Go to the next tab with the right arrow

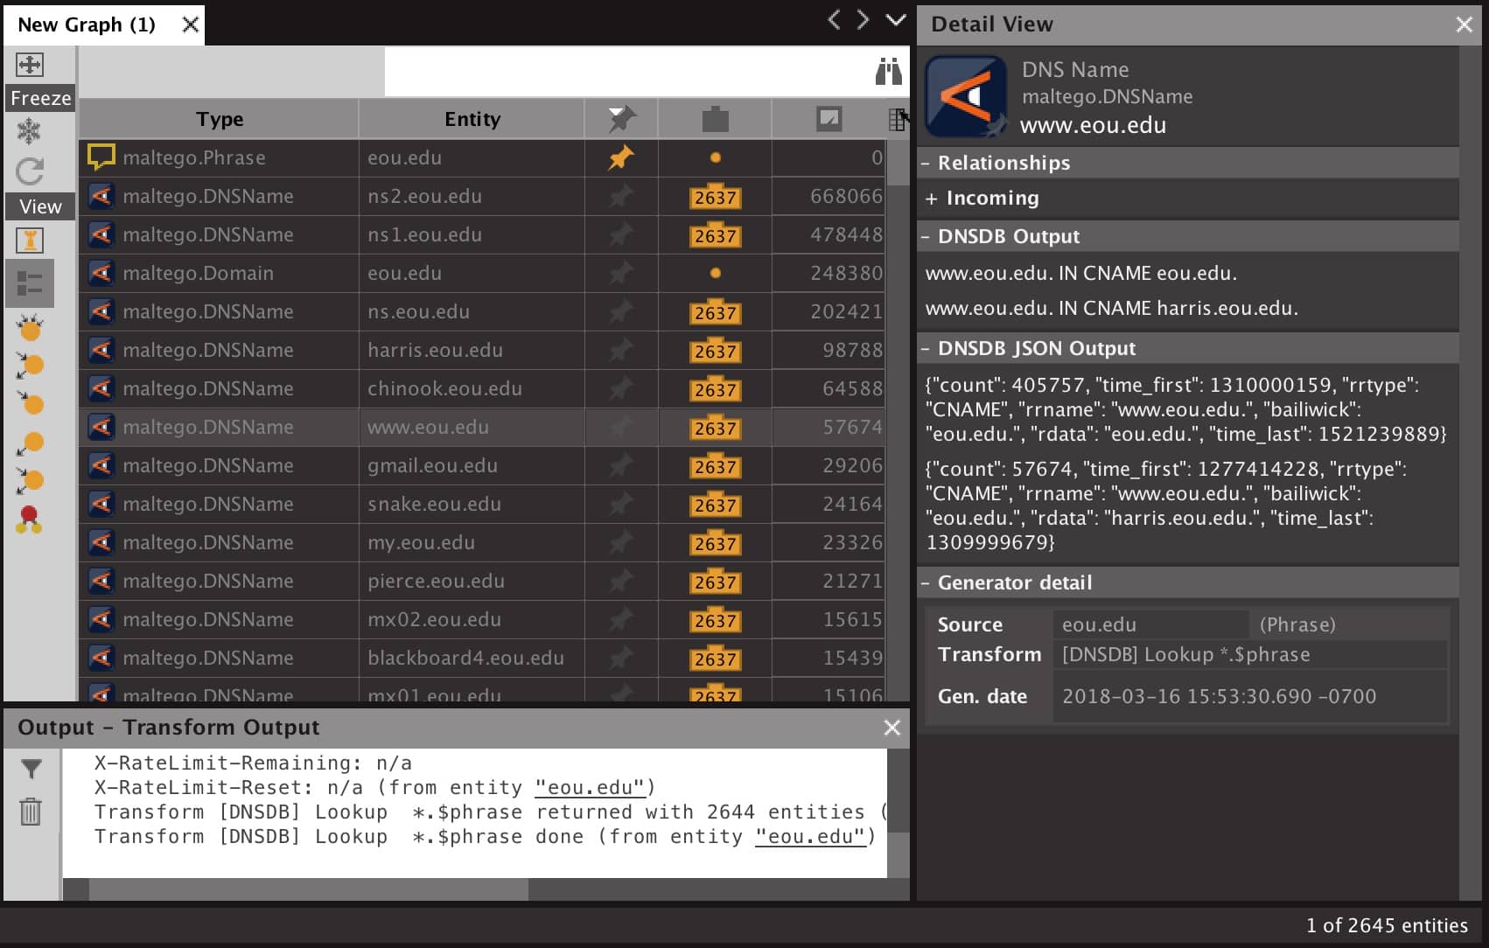click(x=863, y=20)
